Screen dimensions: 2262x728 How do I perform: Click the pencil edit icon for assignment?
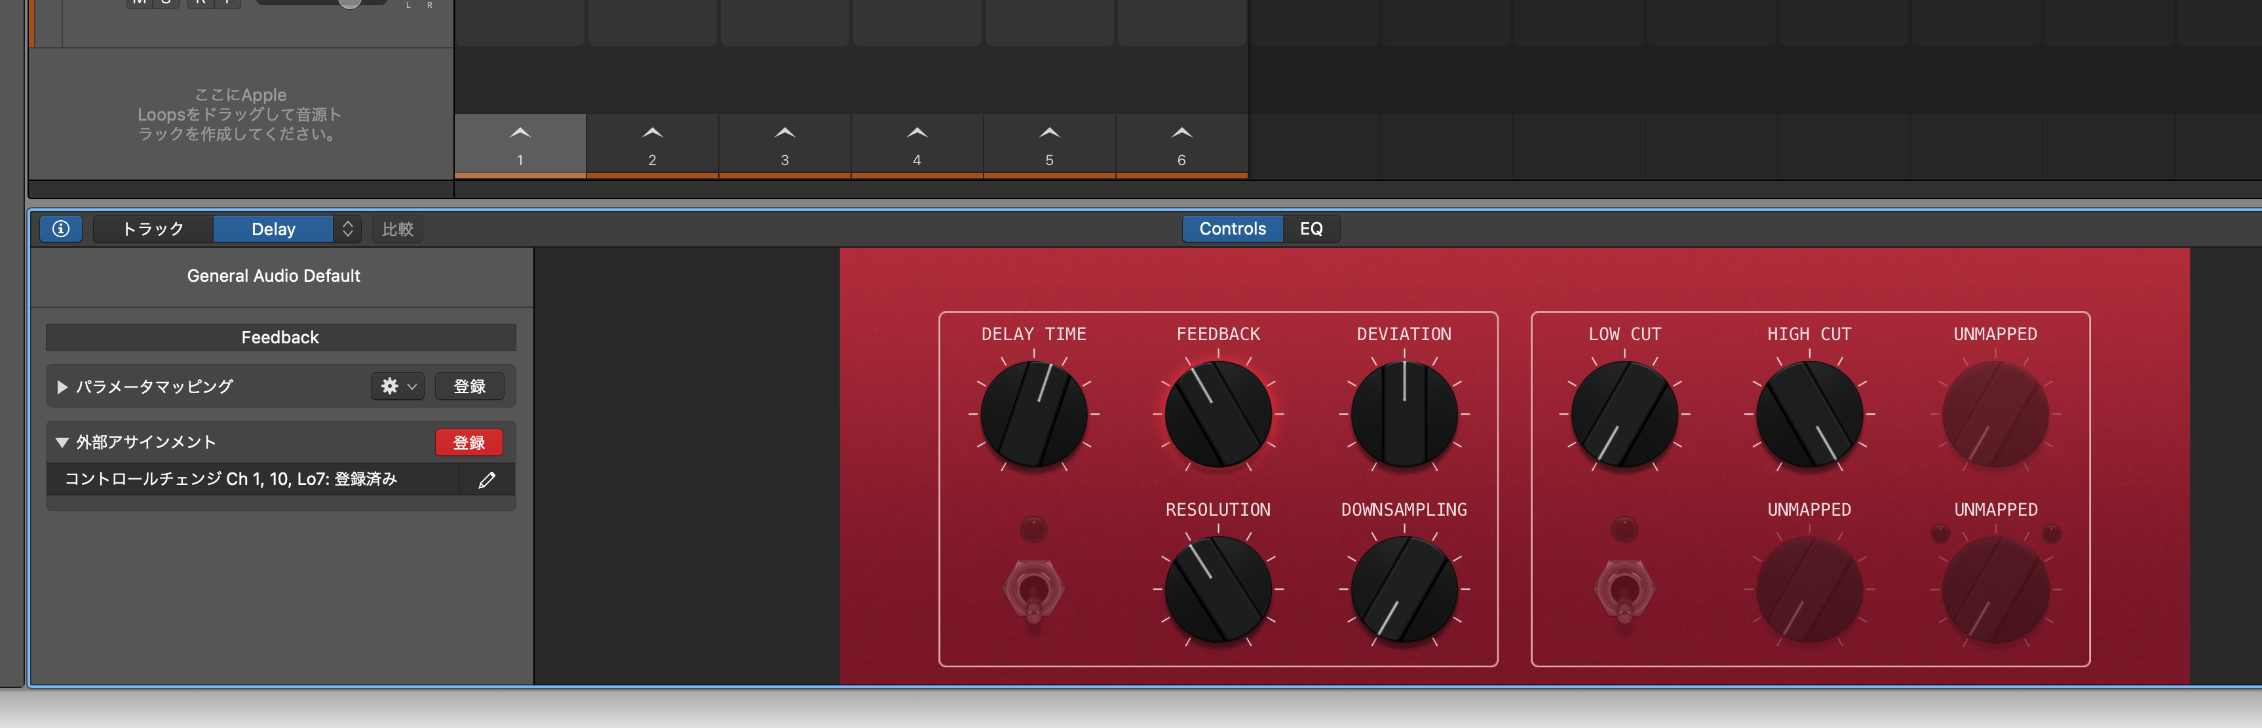click(488, 480)
